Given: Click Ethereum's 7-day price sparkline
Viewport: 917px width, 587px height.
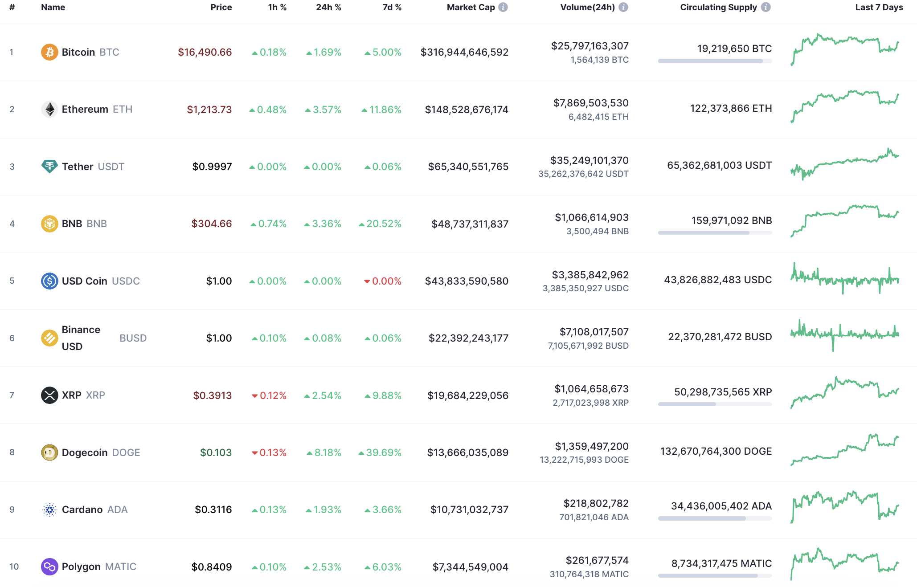Looking at the screenshot, I should pos(844,108).
